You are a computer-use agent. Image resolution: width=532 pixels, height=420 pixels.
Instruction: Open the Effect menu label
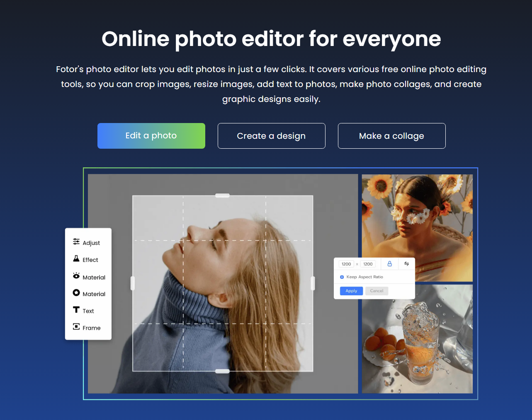(x=90, y=260)
